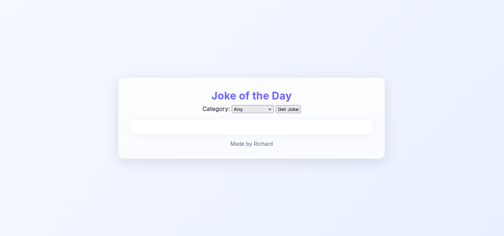The height and width of the screenshot is (236, 504).
Task: Click the word "Day" in the heading
Action: click(282, 96)
